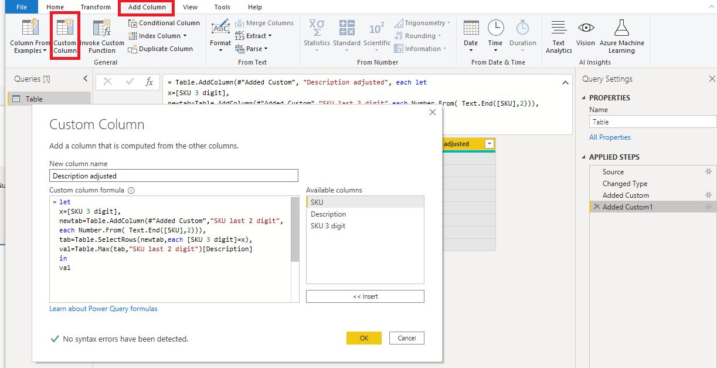Image resolution: width=717 pixels, height=368 pixels.
Task: Click the Cancel button
Action: 406,338
